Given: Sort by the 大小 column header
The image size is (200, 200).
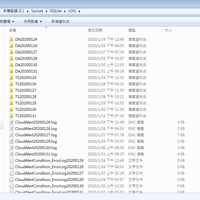Looking at the screenshot, I should point(168,30).
